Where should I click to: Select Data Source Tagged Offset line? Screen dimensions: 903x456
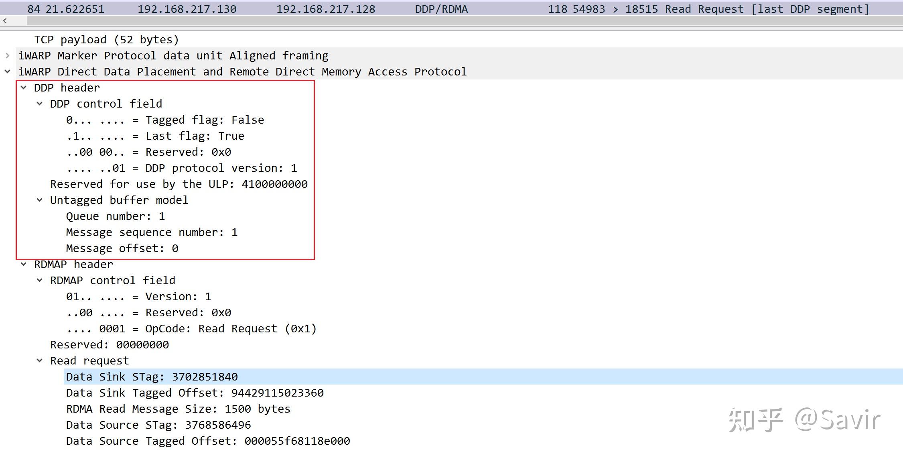208,441
